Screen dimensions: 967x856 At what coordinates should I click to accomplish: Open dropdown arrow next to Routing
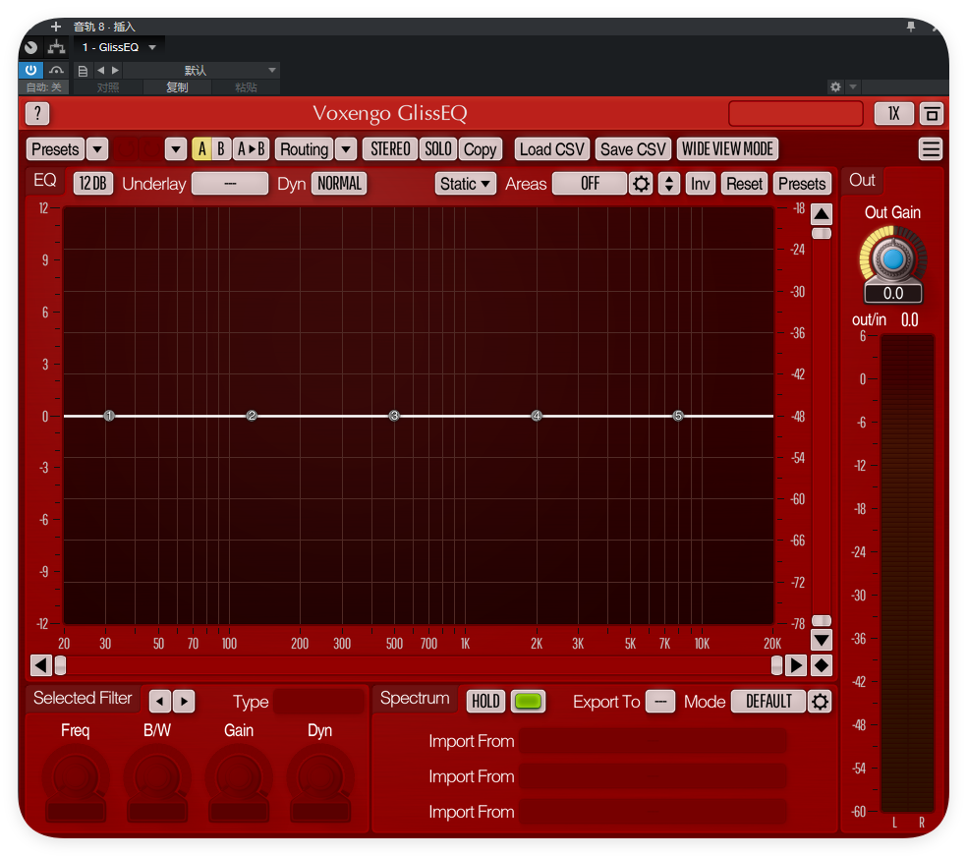[347, 149]
